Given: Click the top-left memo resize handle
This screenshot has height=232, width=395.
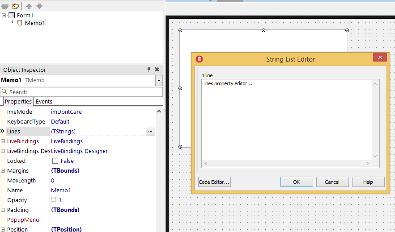Looking at the screenshot, I should click(180, 30).
